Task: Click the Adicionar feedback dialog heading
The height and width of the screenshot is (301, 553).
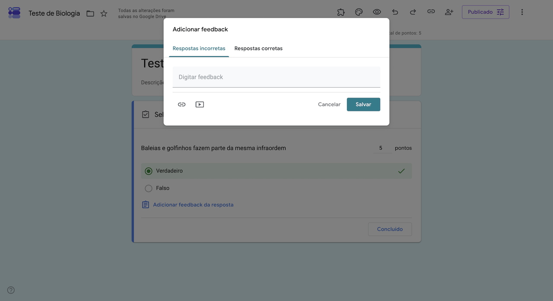Action: click(x=200, y=29)
